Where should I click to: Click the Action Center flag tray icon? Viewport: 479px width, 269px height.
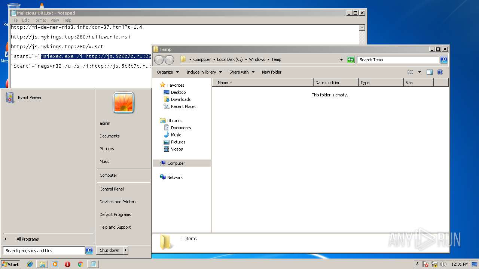[x=425, y=264]
